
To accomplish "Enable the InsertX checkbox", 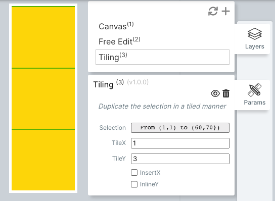I will (134, 172).
